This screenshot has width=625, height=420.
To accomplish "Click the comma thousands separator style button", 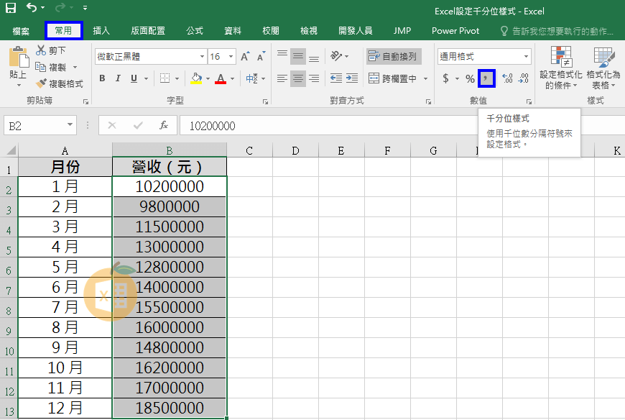I will (x=487, y=78).
